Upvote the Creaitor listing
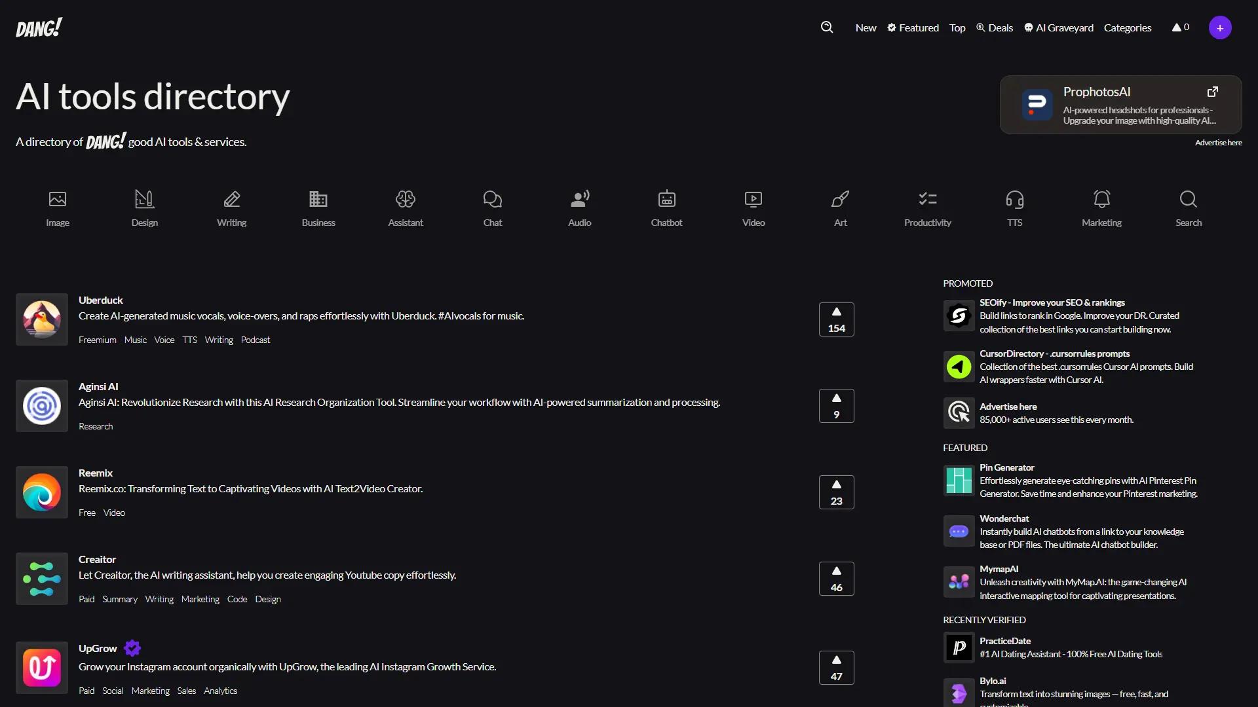Screen dimensions: 1258x707 pos(836,579)
